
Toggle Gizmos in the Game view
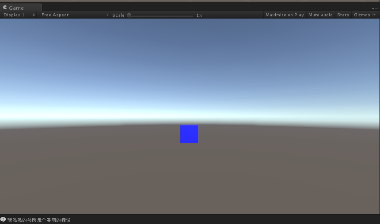[362, 15]
